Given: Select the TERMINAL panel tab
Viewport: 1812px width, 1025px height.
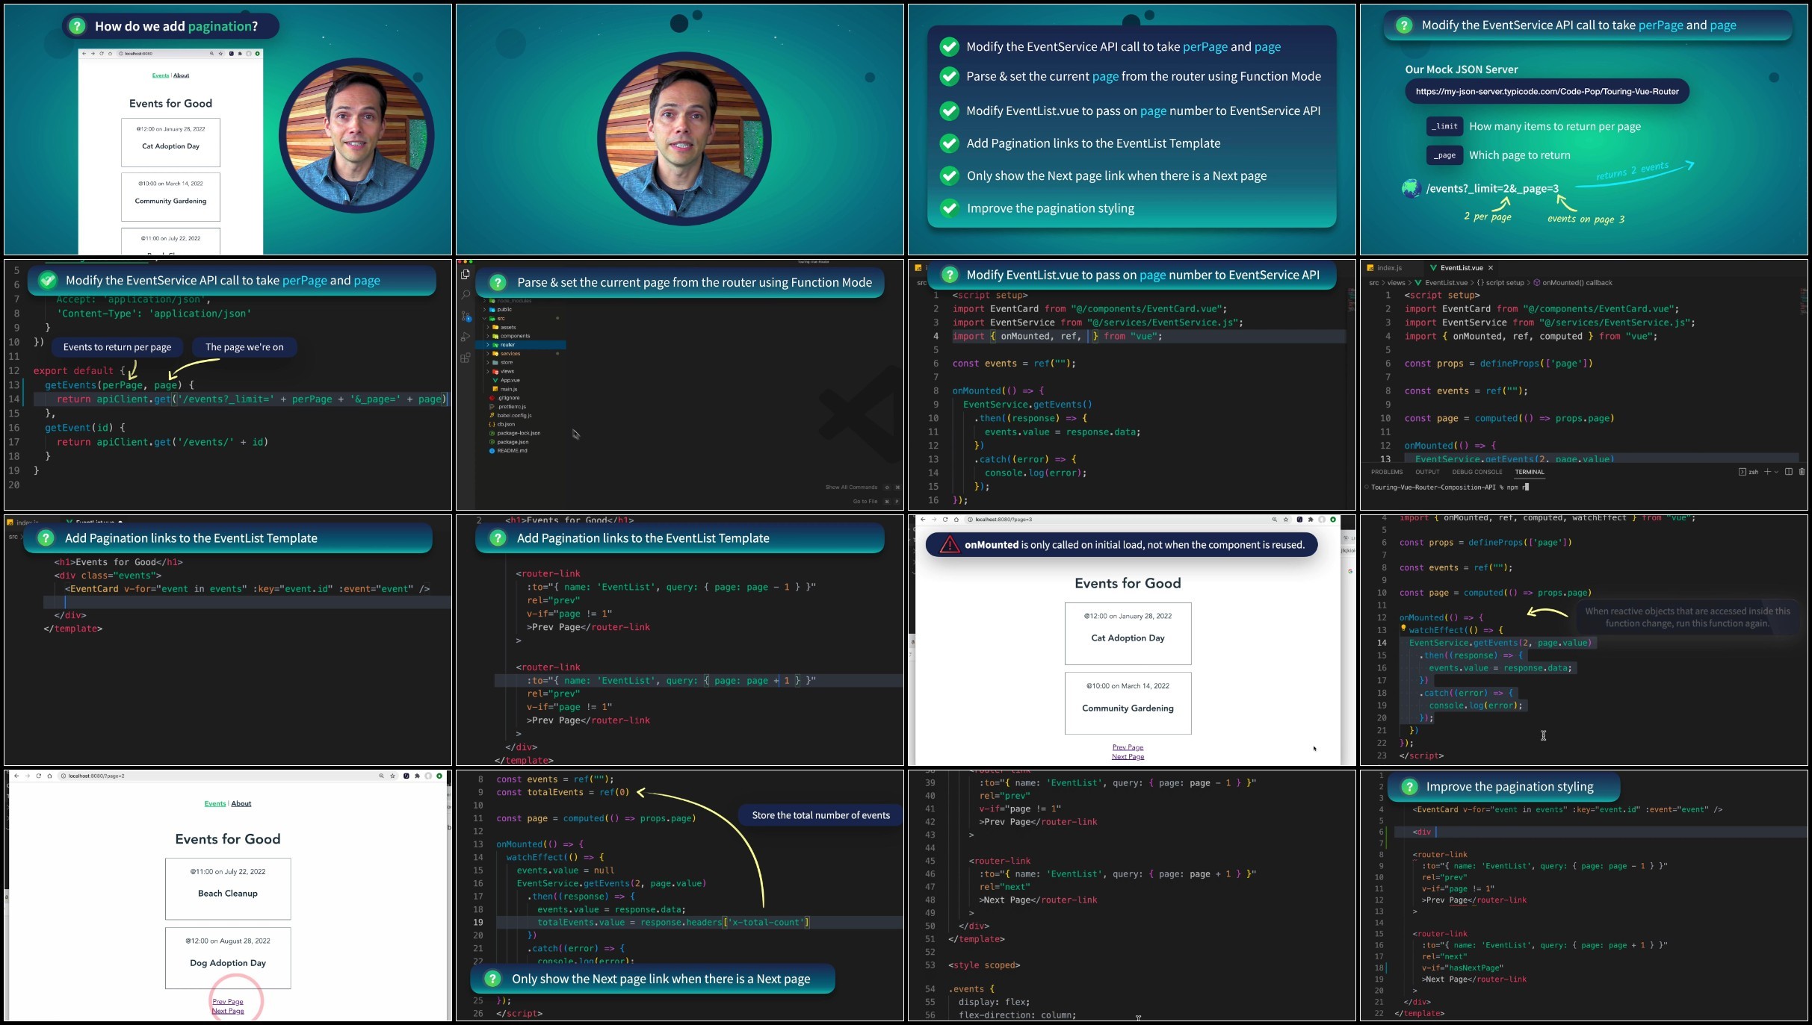Looking at the screenshot, I should 1530,472.
